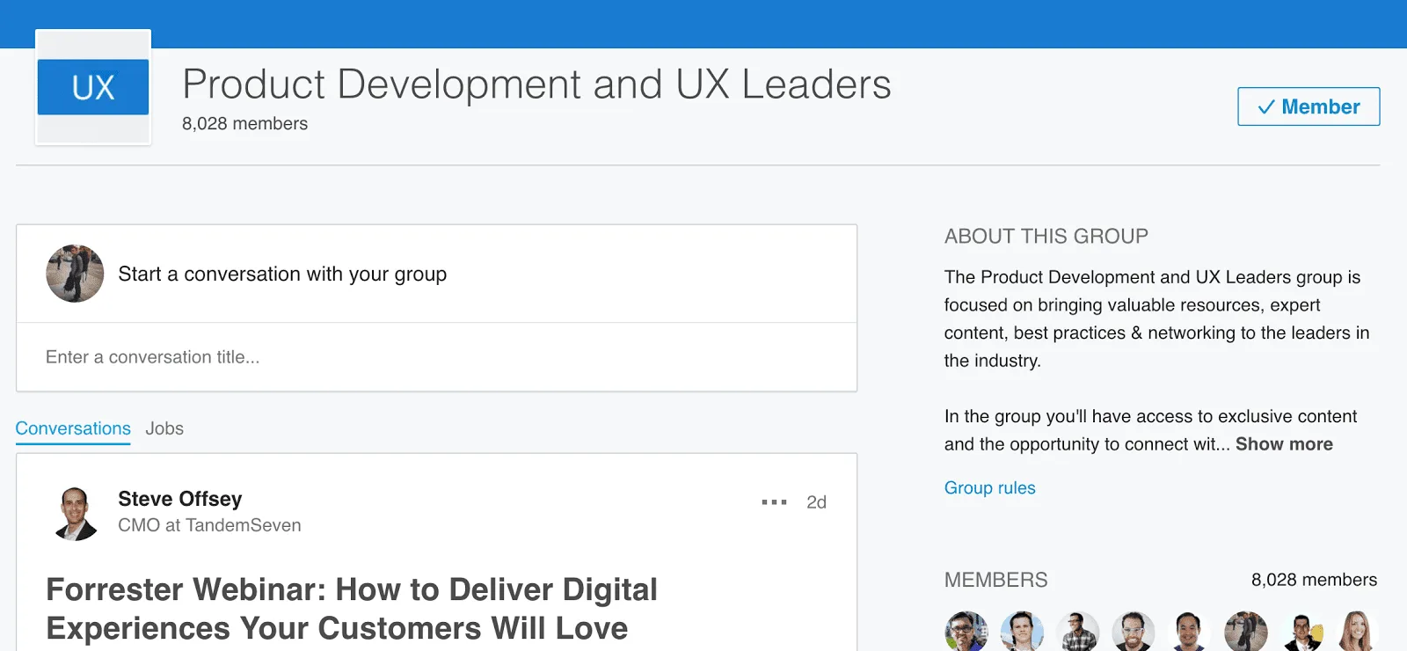Switch to the Jobs tab

(164, 428)
